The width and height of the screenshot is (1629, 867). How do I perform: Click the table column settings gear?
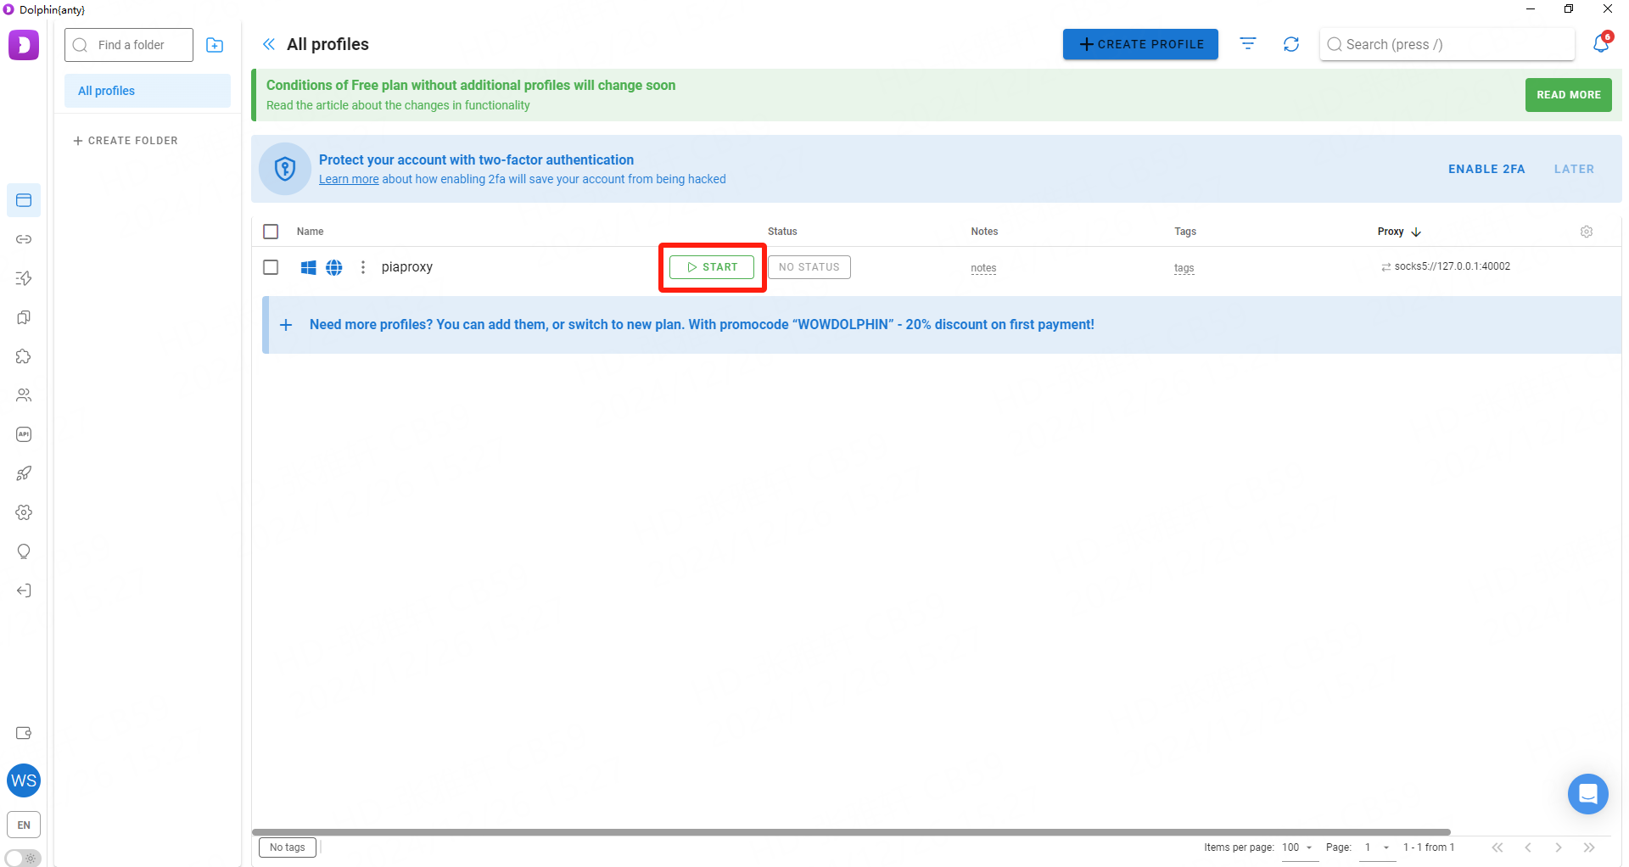coord(1586,232)
